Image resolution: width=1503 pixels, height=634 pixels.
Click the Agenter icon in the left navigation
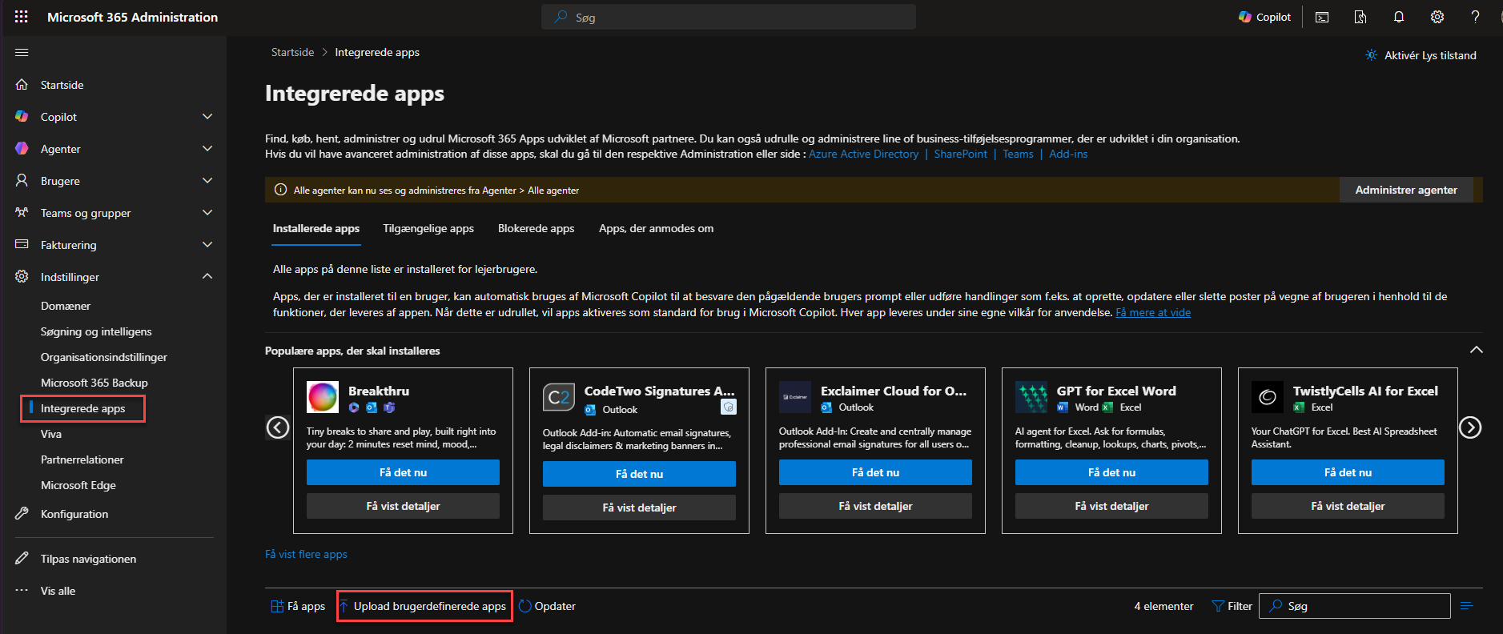[x=22, y=149]
